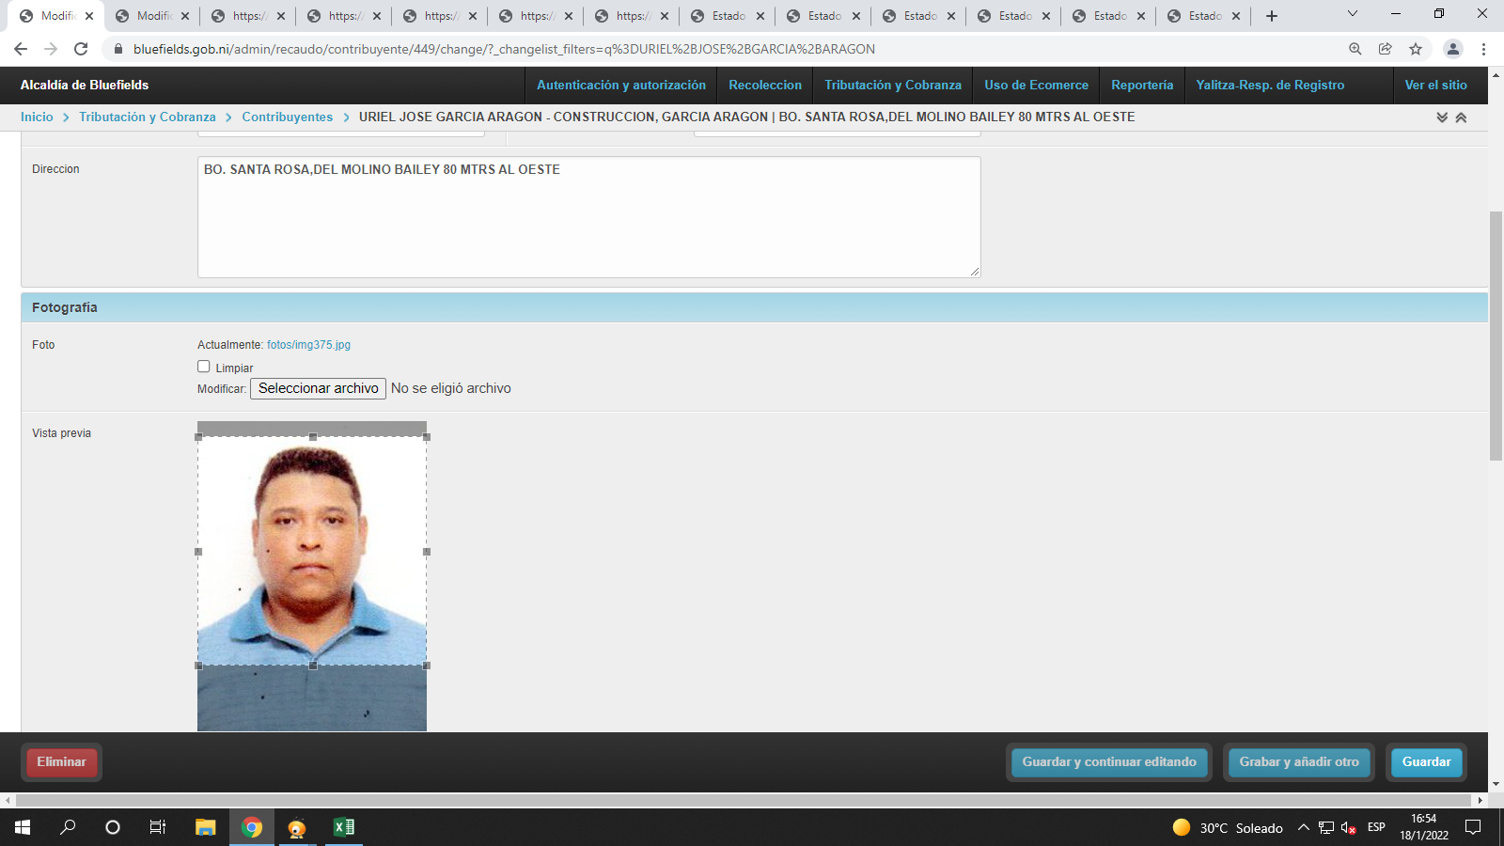The height and width of the screenshot is (846, 1504).
Task: Open the weather widget showing 30°C Soleado
Action: tap(1228, 827)
